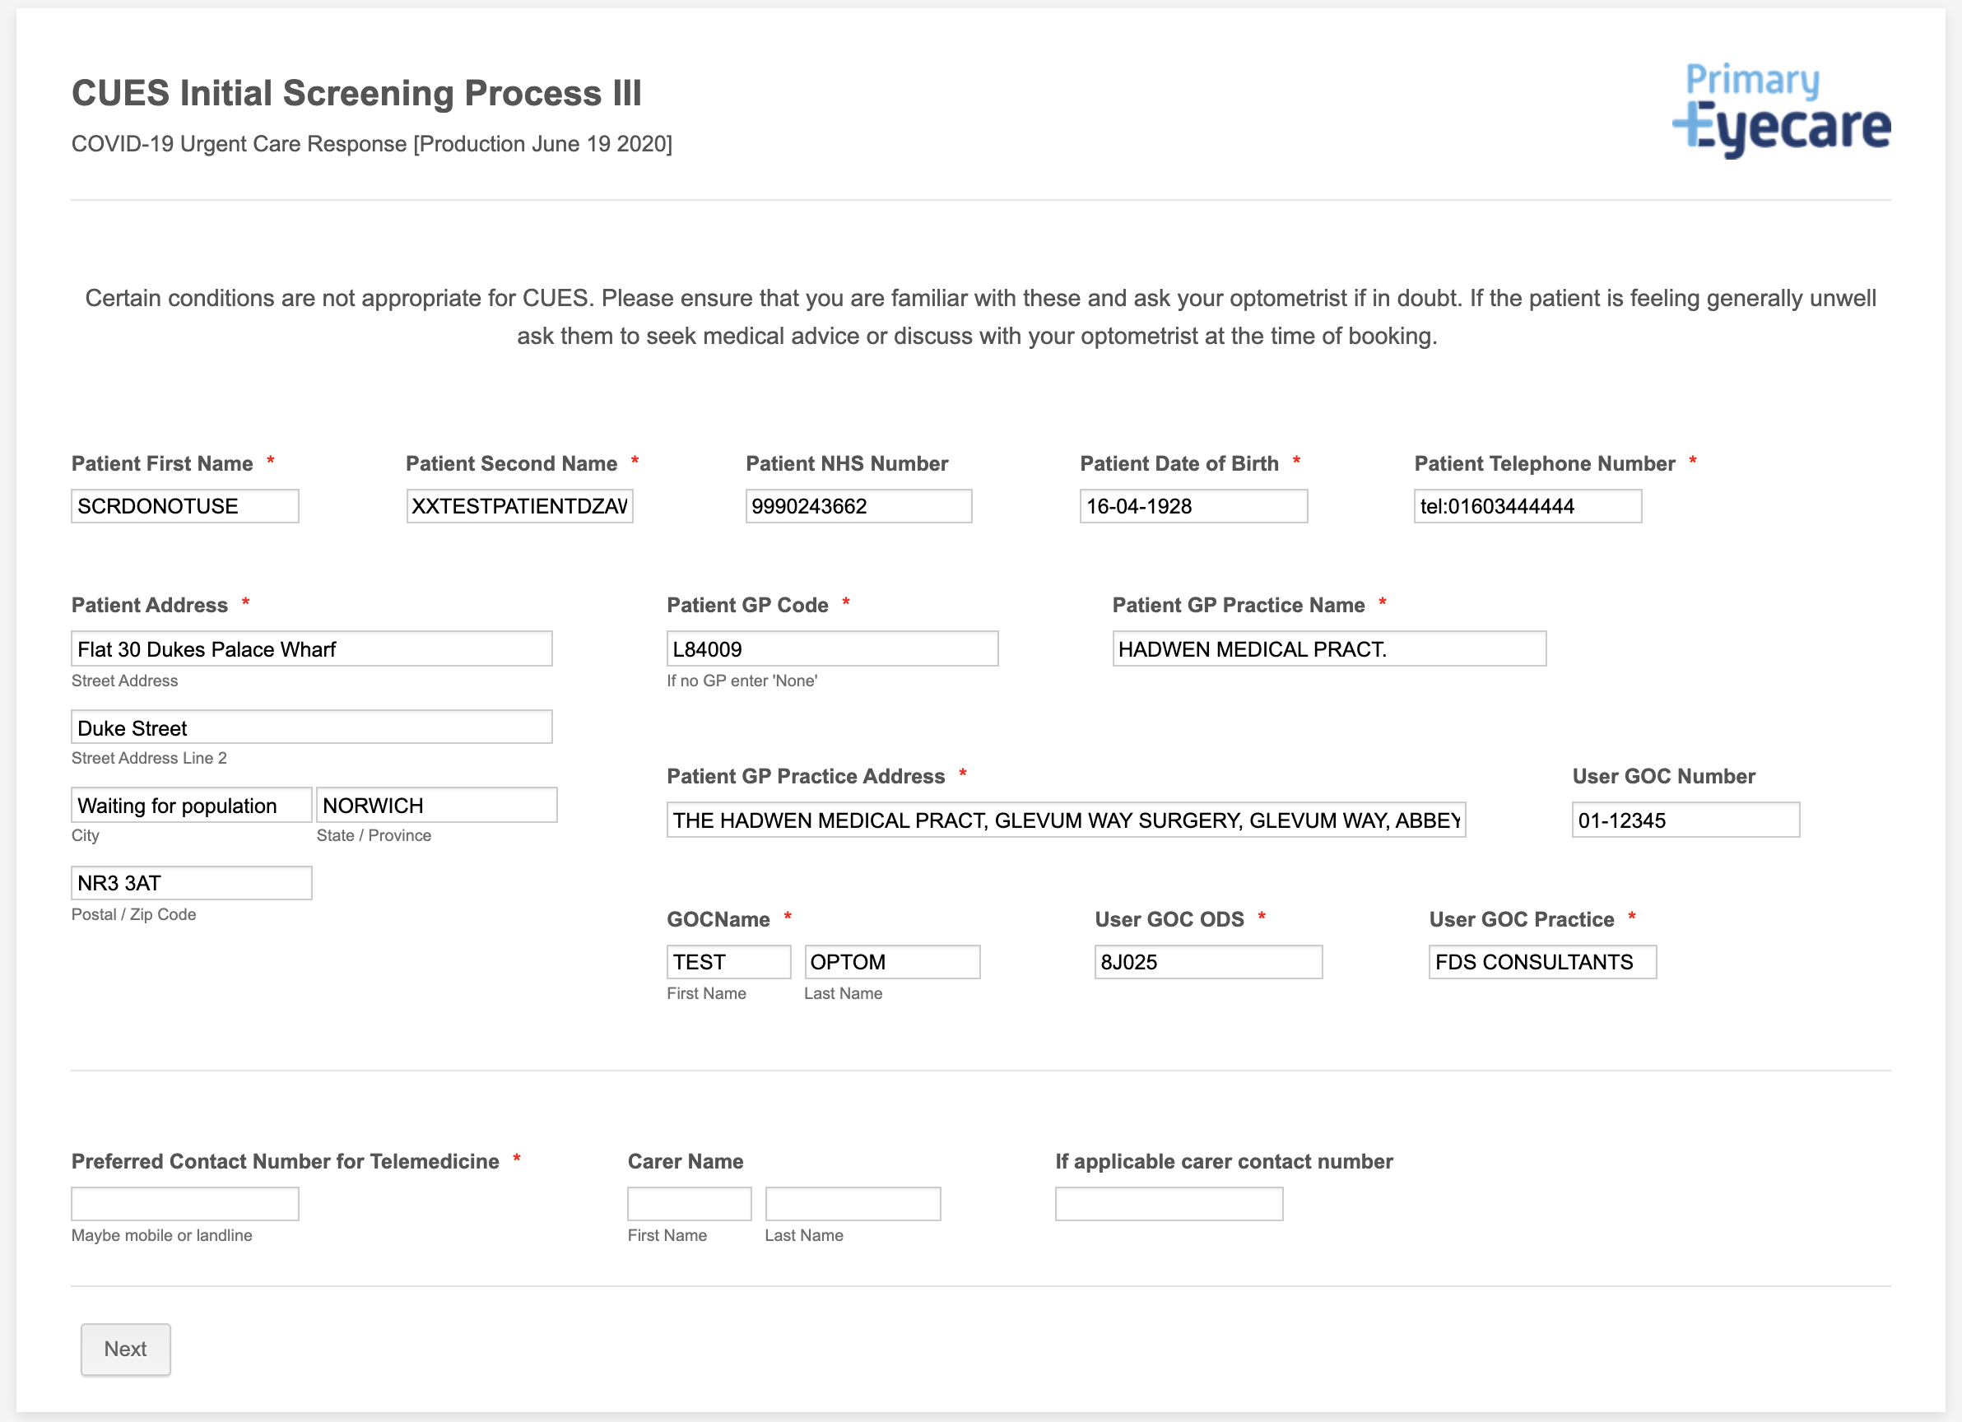The image size is (1962, 1422).
Task: Click the Patient NHS Number field
Action: pyautogui.click(x=858, y=506)
